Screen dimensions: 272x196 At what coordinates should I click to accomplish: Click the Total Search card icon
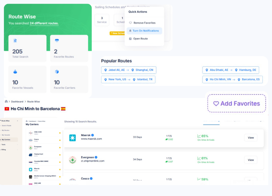pos(15,41)
